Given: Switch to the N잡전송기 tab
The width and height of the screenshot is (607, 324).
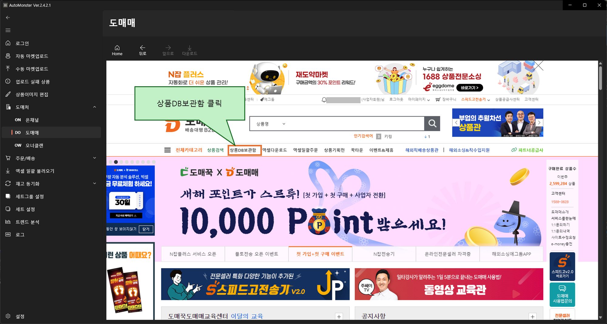Looking at the screenshot, I should pyautogui.click(x=384, y=254).
